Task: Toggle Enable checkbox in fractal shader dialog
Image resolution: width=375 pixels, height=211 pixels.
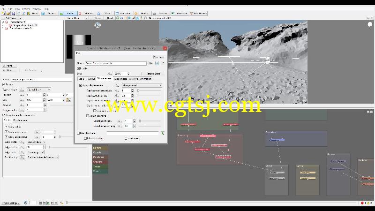Action: click(78, 68)
